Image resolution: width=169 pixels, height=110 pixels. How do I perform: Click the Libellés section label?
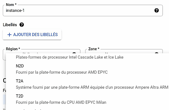point(10,25)
